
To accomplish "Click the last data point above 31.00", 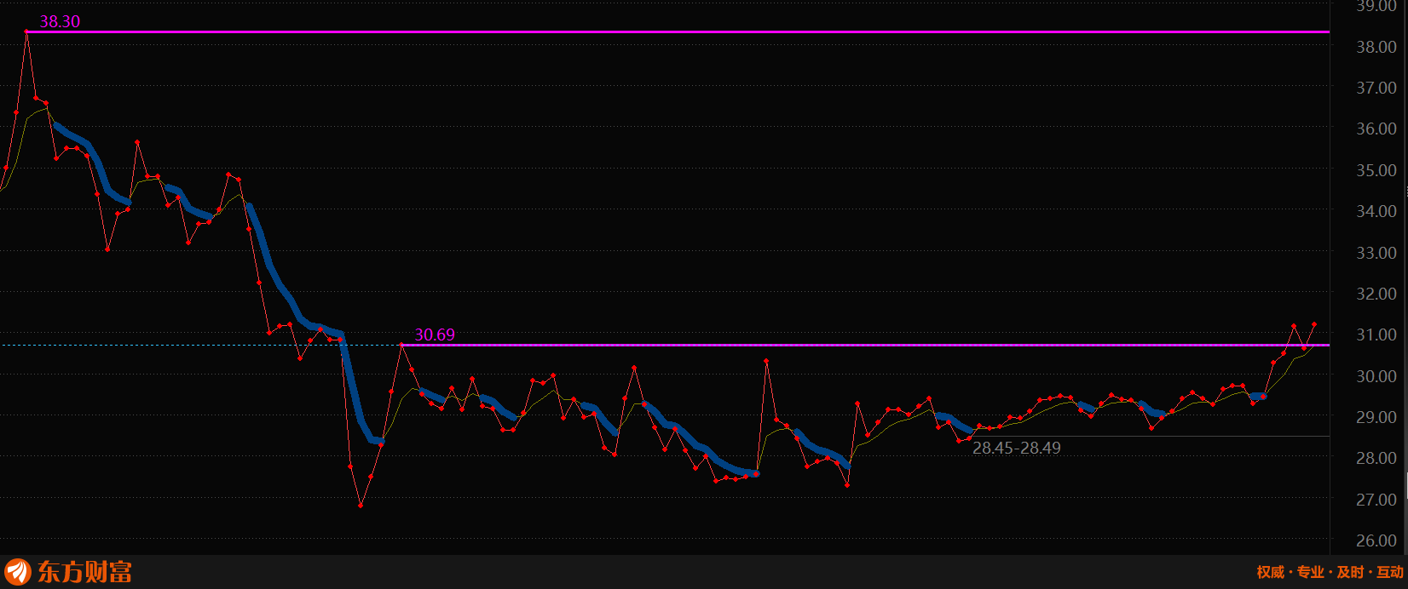I will click(x=1314, y=324).
